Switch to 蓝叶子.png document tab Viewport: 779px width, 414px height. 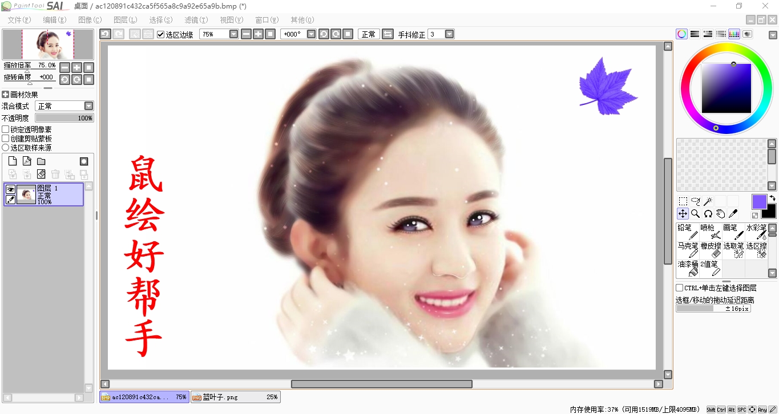click(235, 397)
